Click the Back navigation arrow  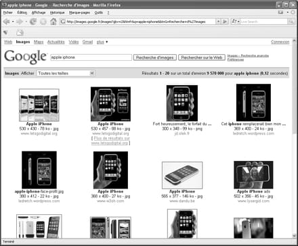point(7,22)
